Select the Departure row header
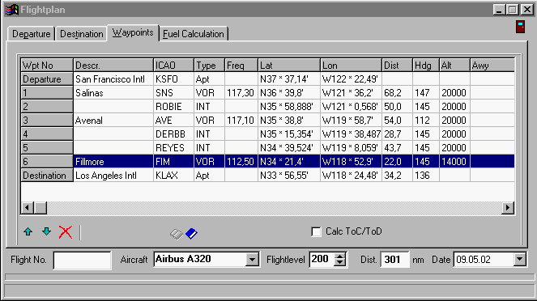Viewport: 537px width, 301px height. tap(47, 79)
